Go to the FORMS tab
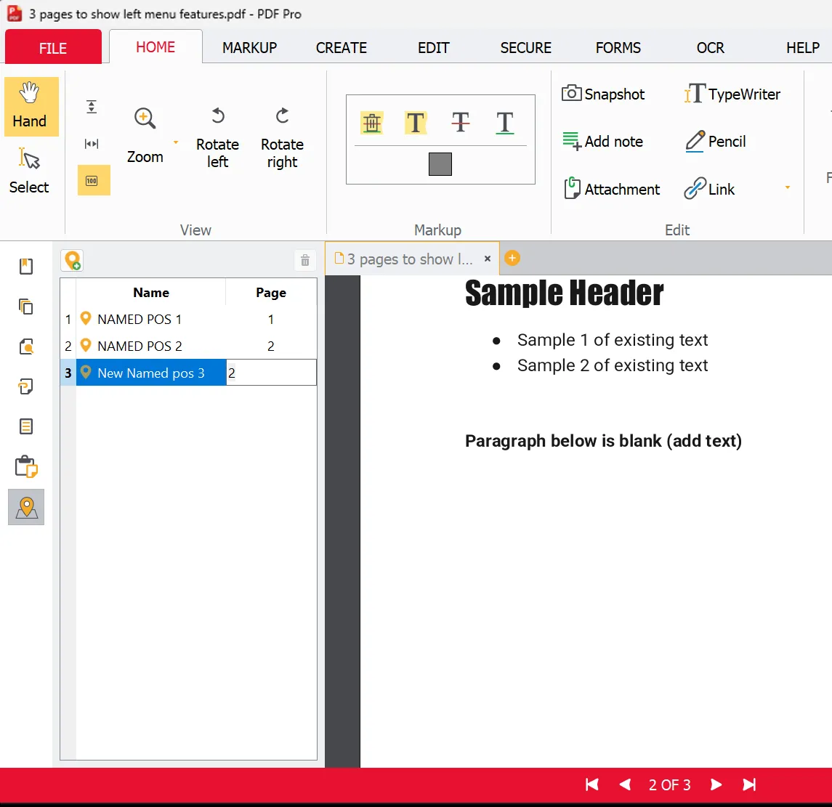The width and height of the screenshot is (832, 807). point(618,48)
